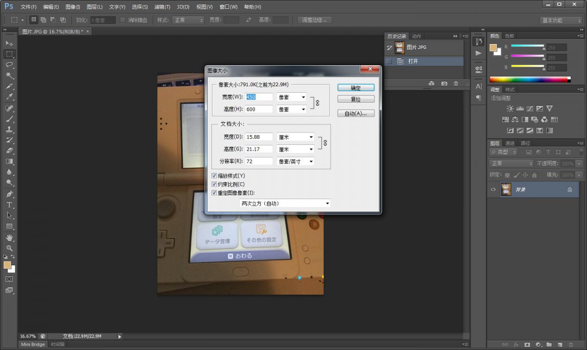Select the Magic Wand tool
The image size is (587, 350).
(9, 75)
